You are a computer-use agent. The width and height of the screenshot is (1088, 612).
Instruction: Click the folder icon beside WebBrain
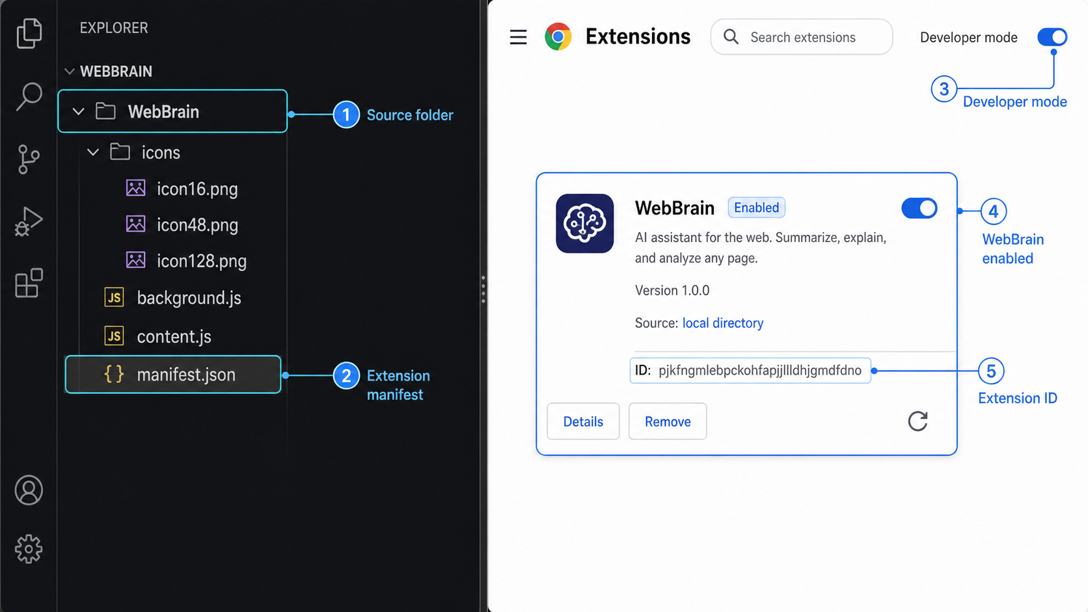point(105,111)
